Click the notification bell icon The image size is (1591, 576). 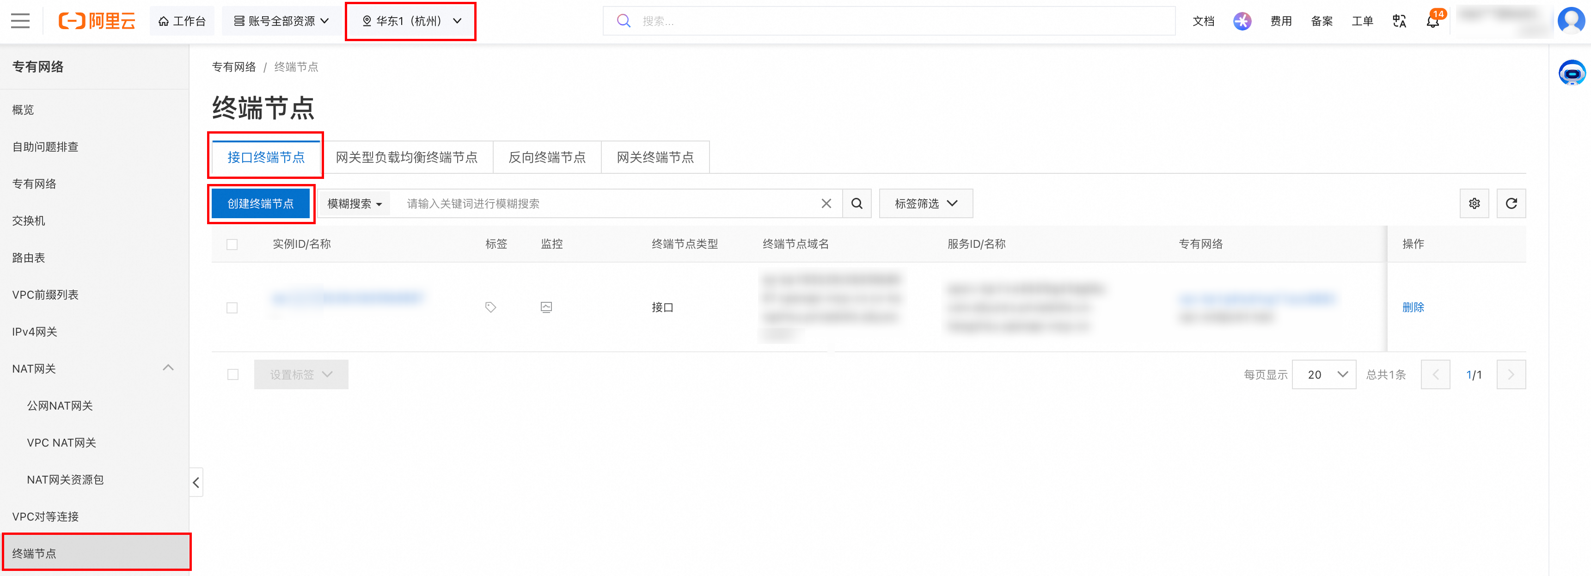click(1432, 21)
